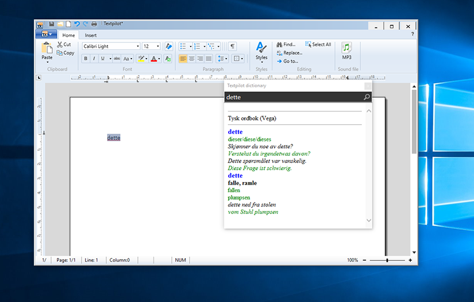
Task: Click the selected word dette in document
Action: [114, 138]
